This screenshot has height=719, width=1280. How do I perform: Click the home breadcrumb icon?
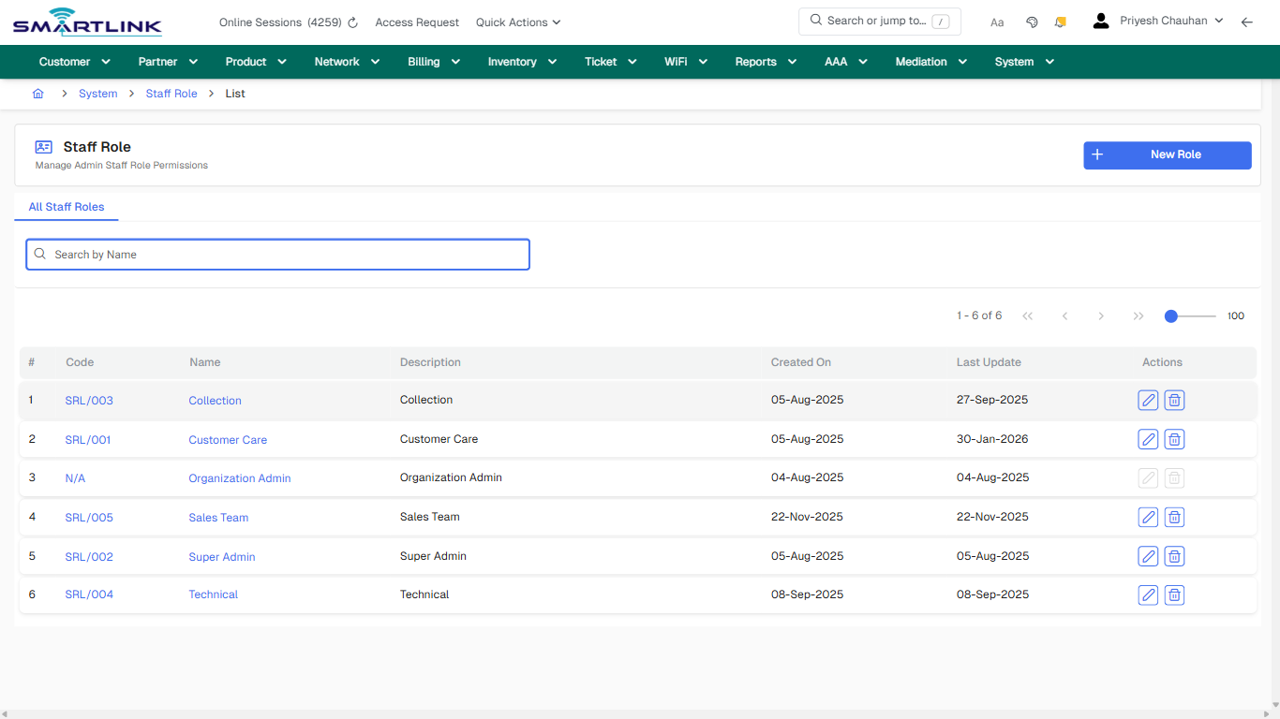tap(38, 94)
